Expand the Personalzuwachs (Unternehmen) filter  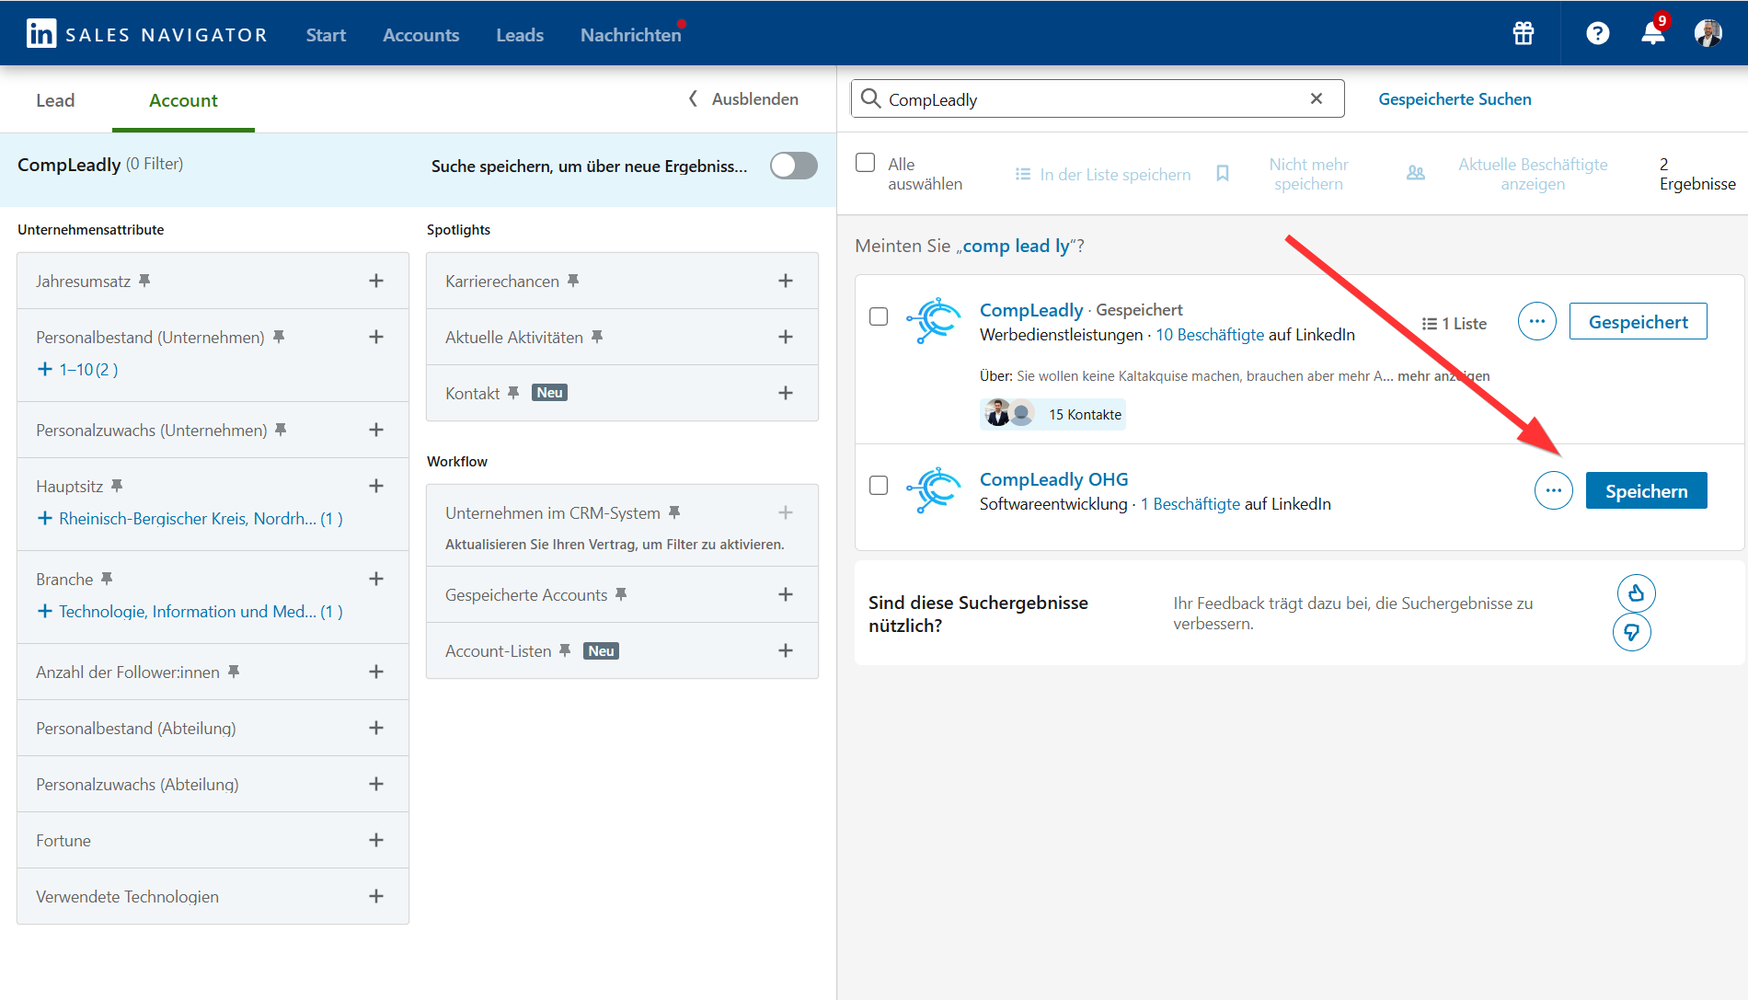[x=376, y=430]
